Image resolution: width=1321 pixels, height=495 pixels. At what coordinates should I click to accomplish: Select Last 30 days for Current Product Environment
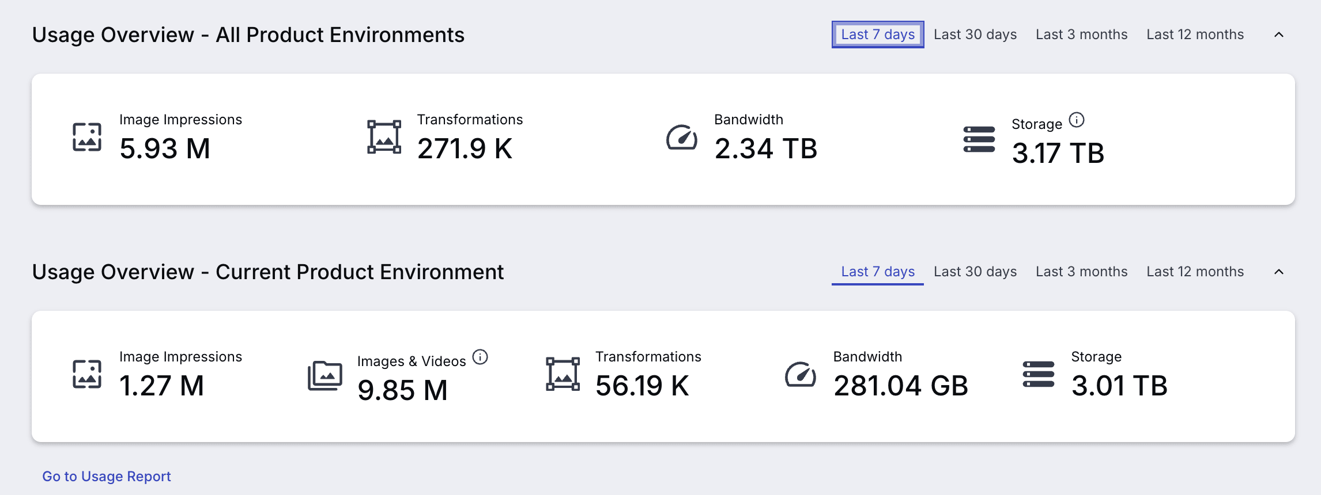pos(975,272)
